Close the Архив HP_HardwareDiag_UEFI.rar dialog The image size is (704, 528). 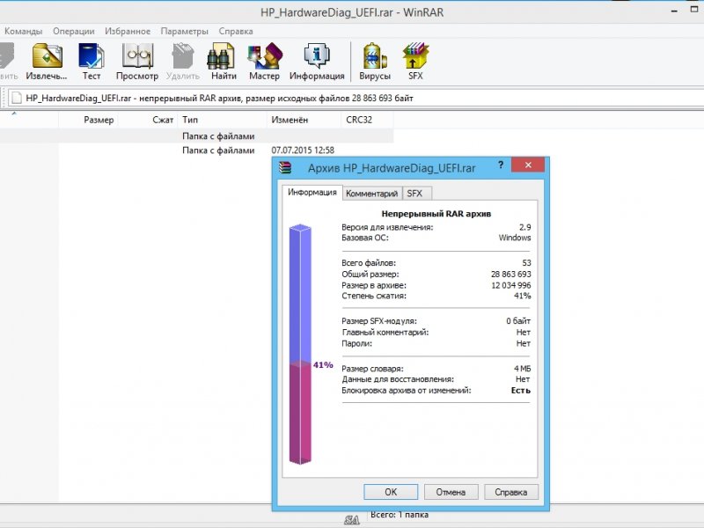coord(528,165)
